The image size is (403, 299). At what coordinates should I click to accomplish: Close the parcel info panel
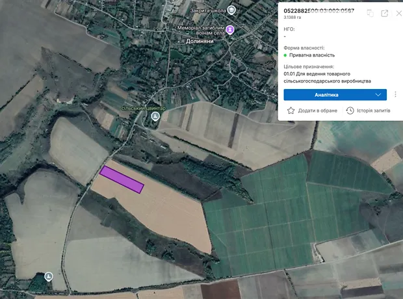pos(398,13)
